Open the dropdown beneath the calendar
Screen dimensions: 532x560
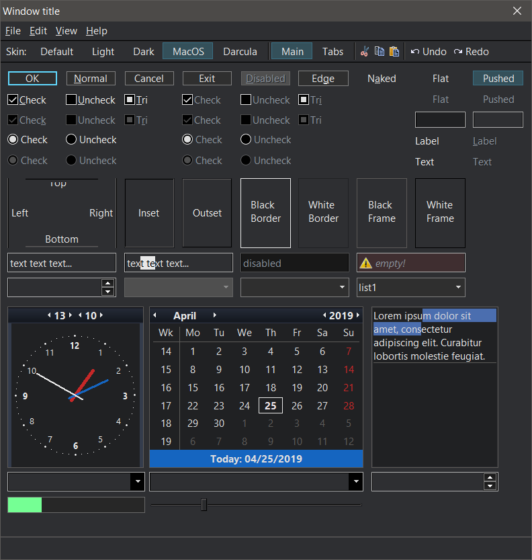(356, 481)
